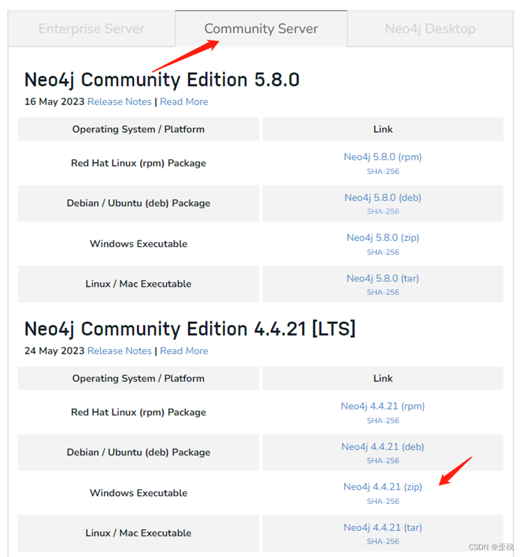524x557 pixels.
Task: Click Operating System / Platform header in 4.4.21 table
Action: pos(139,378)
